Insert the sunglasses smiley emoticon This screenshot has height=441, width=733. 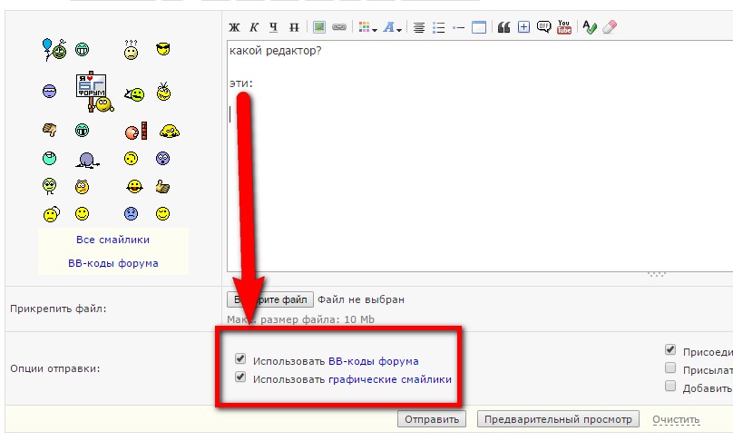(162, 49)
